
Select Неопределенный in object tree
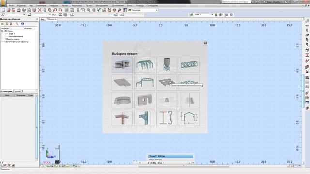[x=16, y=36]
